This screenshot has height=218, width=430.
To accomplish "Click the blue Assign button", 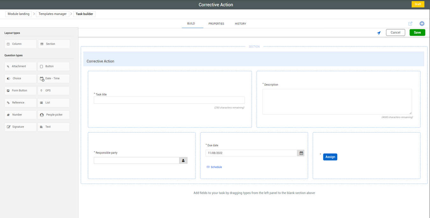I will point(330,157).
